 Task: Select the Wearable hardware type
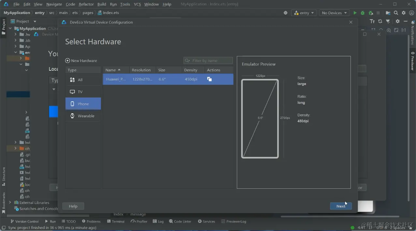pyautogui.click(x=83, y=116)
